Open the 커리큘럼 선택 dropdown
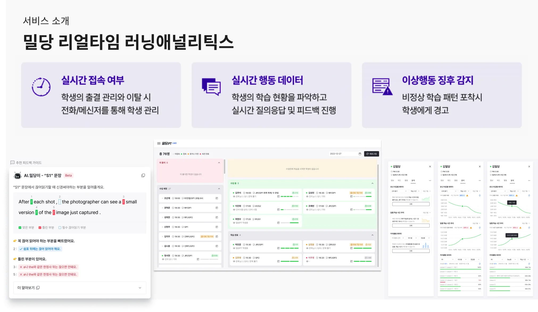538x312 pixels. point(398,238)
